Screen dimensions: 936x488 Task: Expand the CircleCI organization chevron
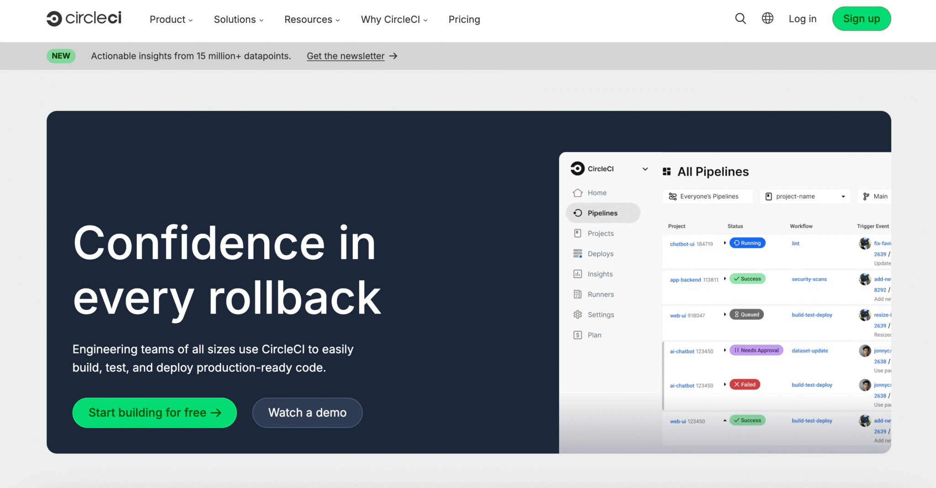[645, 169]
